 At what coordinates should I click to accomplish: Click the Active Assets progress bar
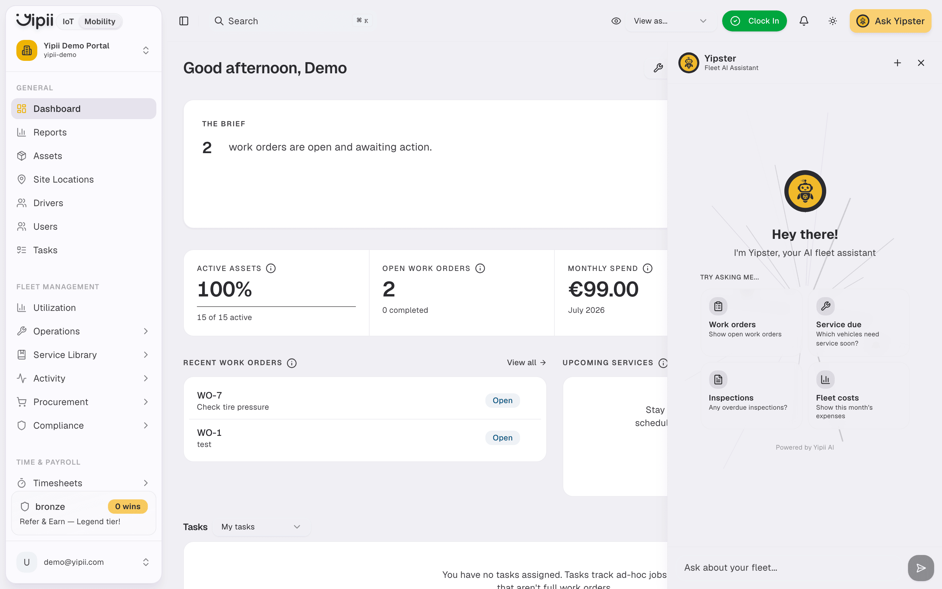(x=276, y=307)
